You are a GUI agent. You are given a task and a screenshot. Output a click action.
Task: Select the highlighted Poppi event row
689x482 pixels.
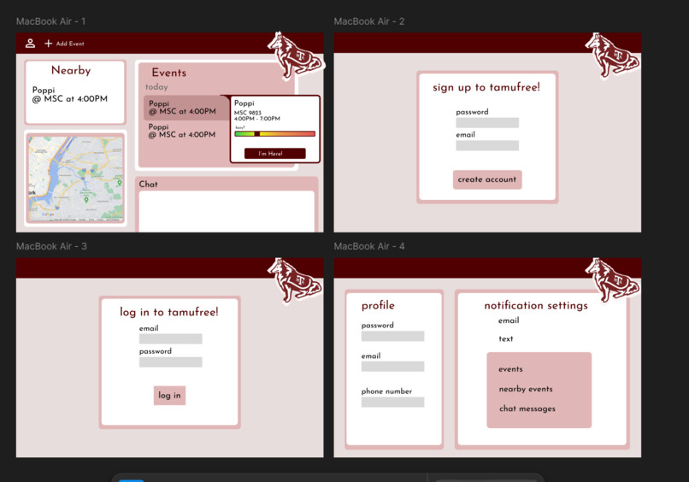point(186,108)
